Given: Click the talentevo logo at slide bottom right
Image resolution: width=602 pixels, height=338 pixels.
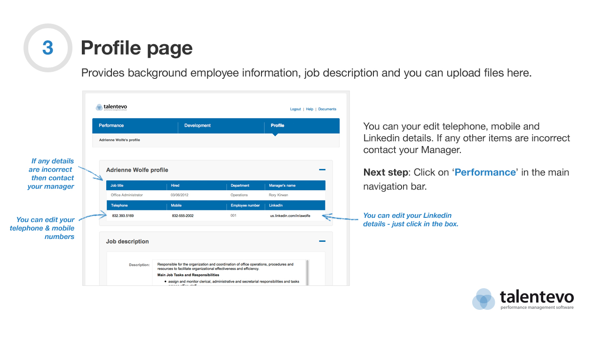Looking at the screenshot, I should pyautogui.click(x=523, y=299).
